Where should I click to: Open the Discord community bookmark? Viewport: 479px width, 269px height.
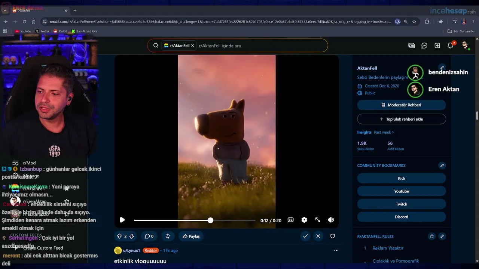[x=402, y=217]
